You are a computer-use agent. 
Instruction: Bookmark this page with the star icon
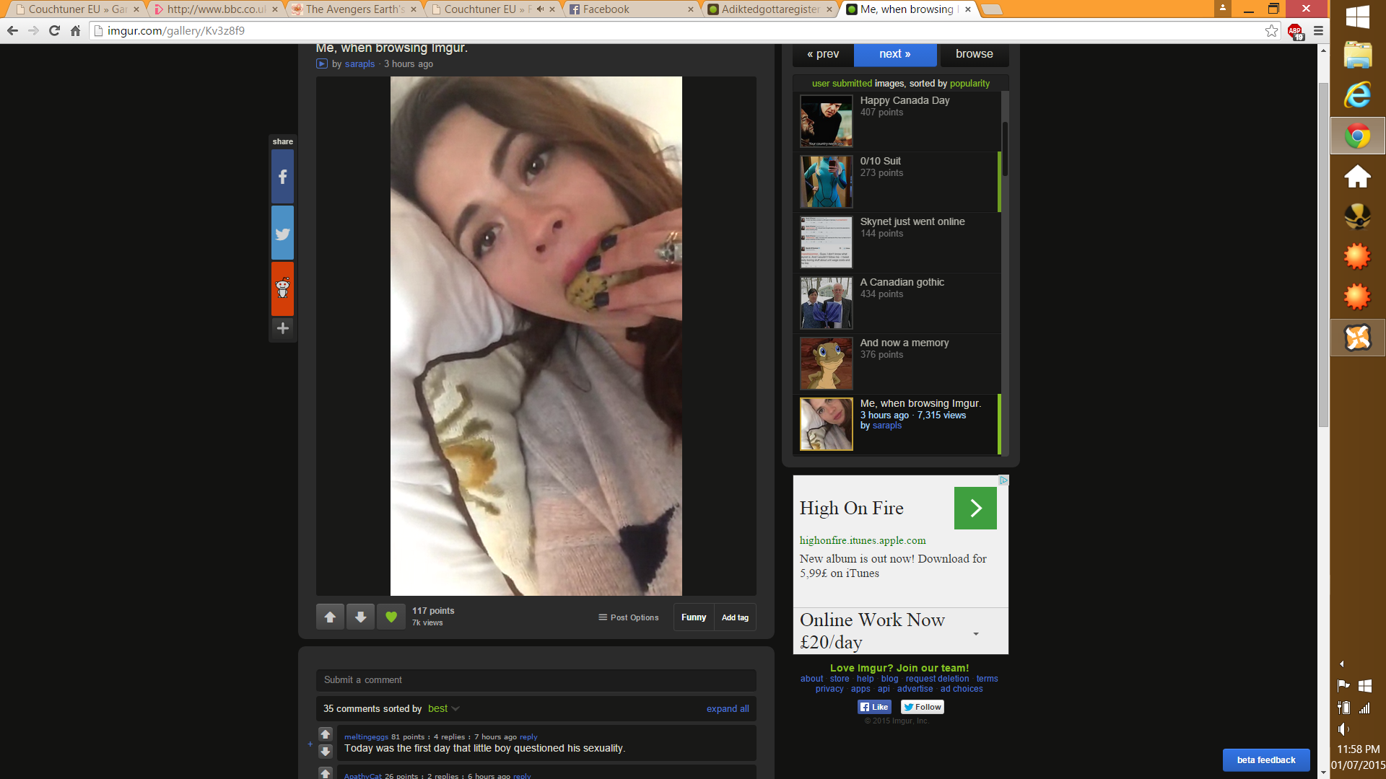tap(1271, 31)
